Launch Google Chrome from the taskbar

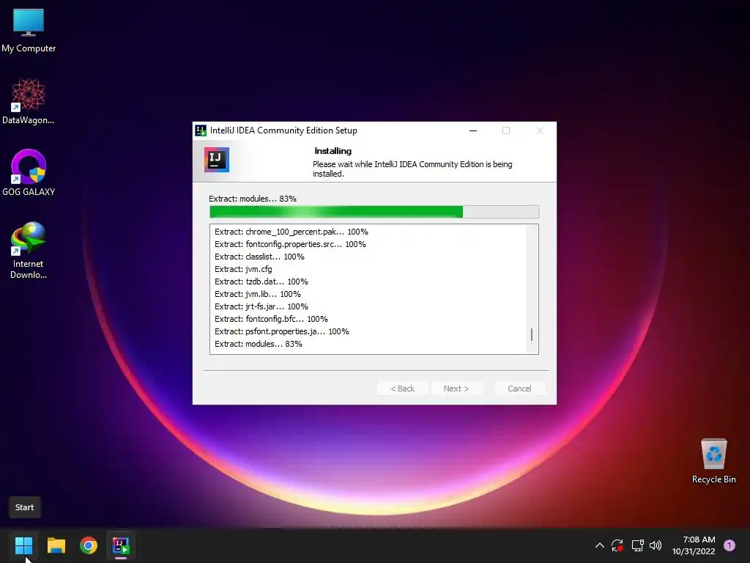pos(89,545)
